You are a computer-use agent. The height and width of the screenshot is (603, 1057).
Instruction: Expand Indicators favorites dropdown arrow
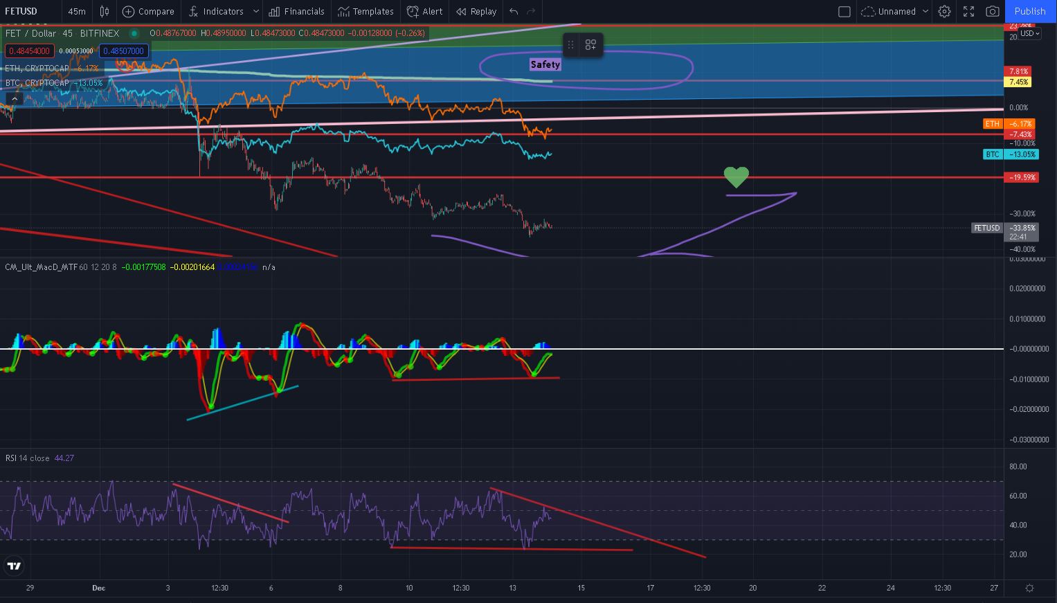[x=255, y=11]
